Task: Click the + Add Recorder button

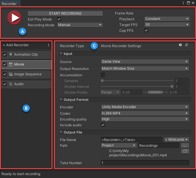Action: pyautogui.click(x=16, y=45)
